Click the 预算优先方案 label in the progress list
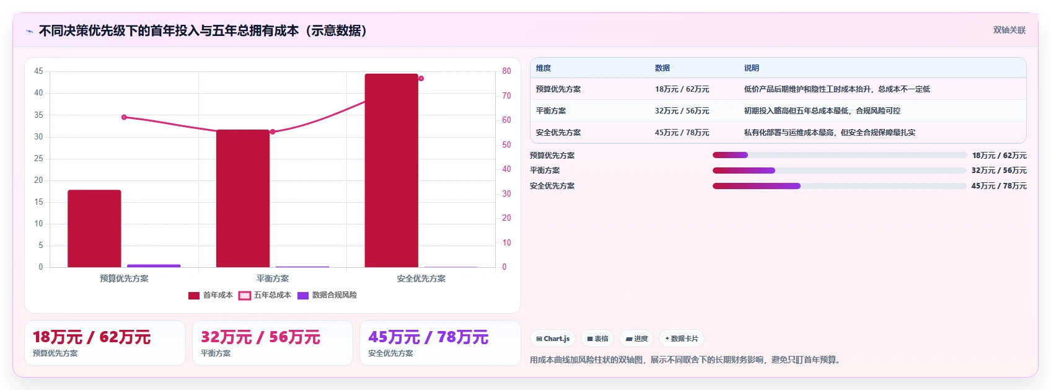 tap(552, 156)
